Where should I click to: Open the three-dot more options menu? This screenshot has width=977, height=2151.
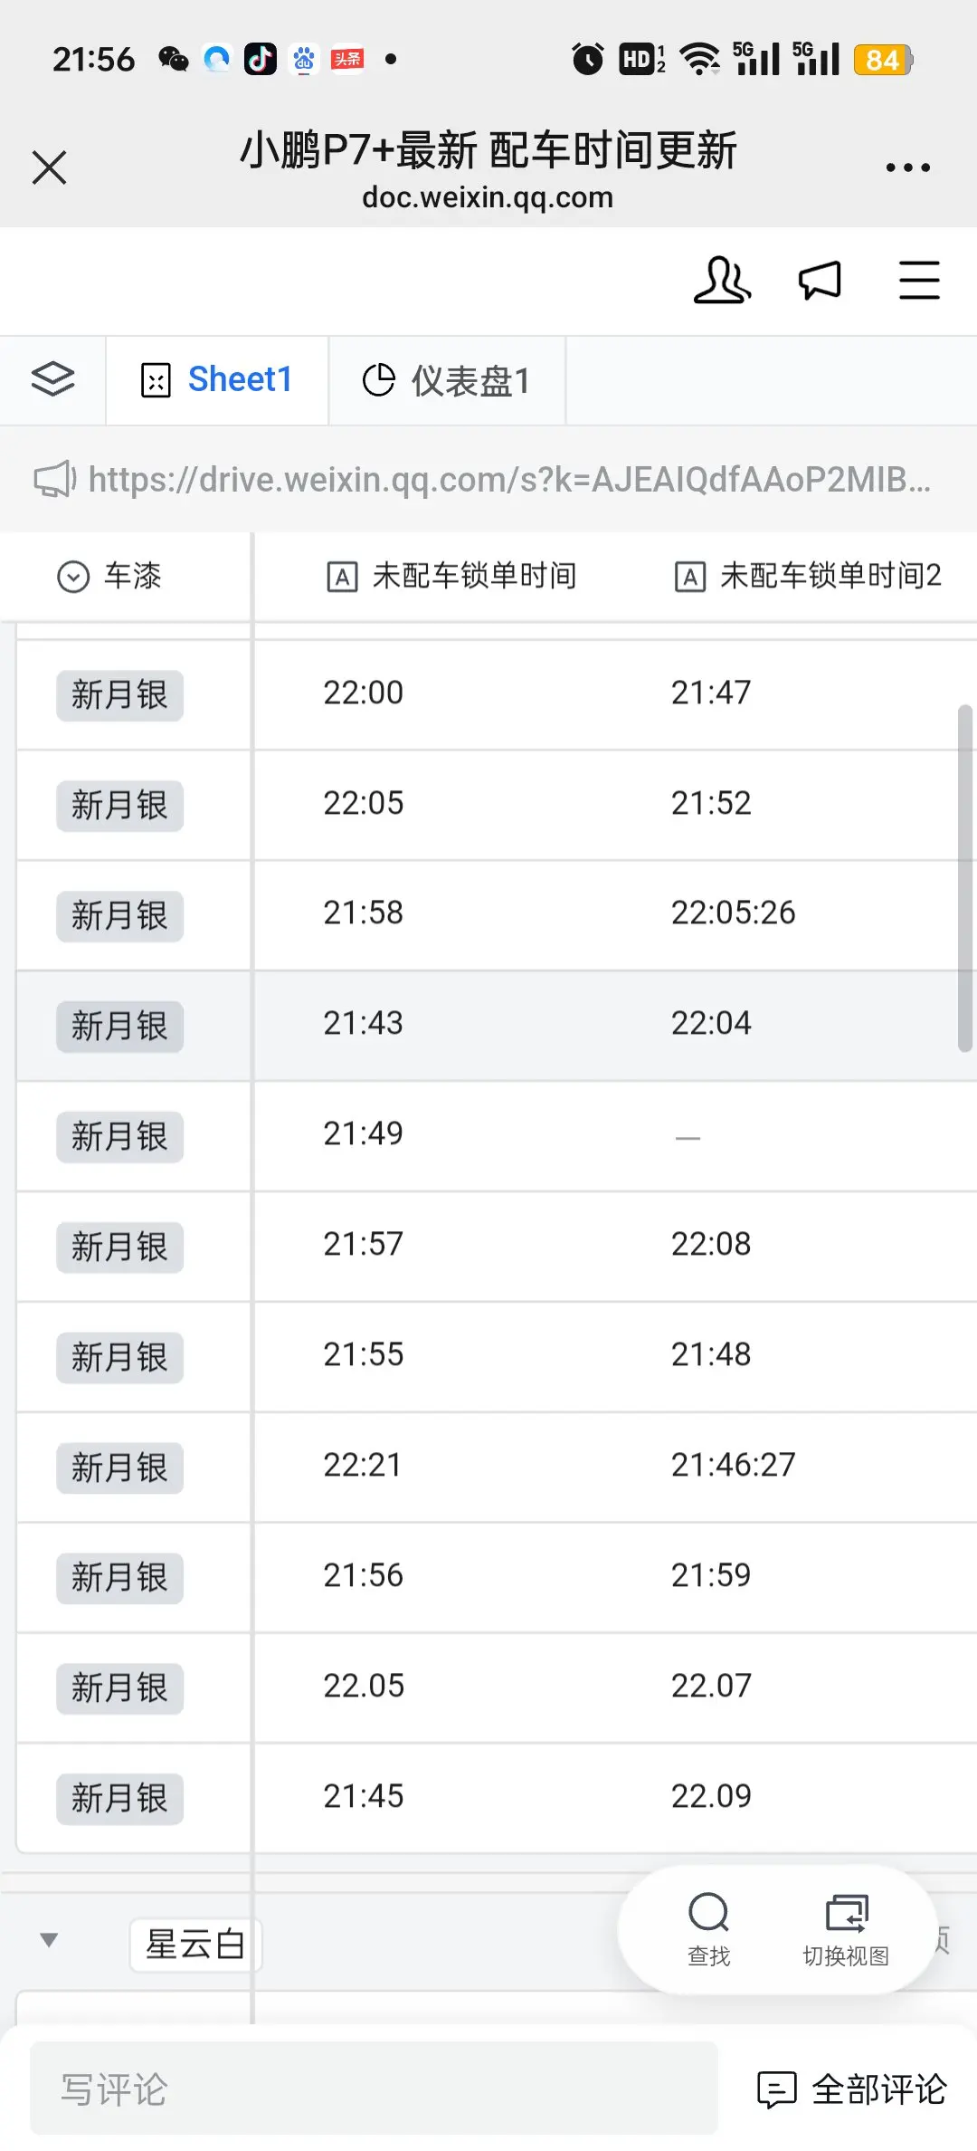coord(908,167)
